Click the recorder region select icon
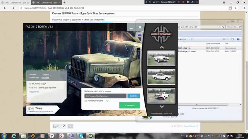 click(157, 2)
